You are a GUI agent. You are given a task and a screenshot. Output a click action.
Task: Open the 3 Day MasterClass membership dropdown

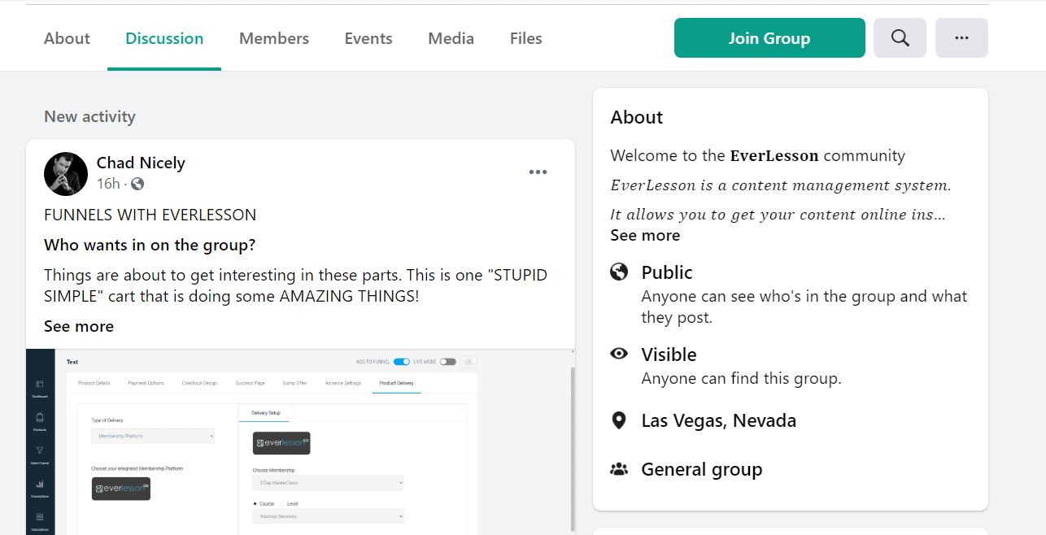328,483
